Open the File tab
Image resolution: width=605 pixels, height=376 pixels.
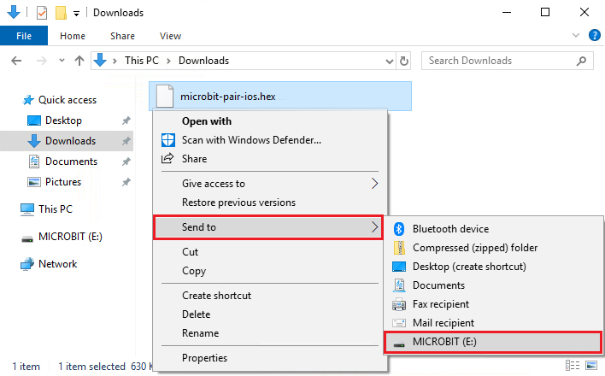pos(24,36)
